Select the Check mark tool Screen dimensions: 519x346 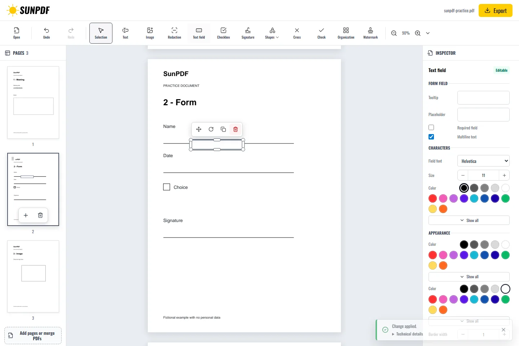click(321, 33)
